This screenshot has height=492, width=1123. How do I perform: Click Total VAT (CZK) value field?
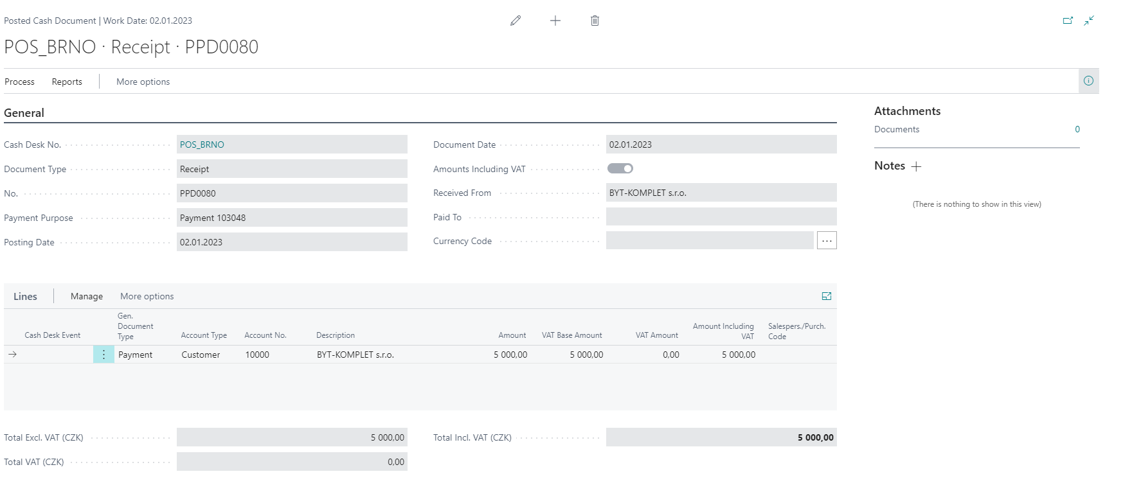pos(292,462)
